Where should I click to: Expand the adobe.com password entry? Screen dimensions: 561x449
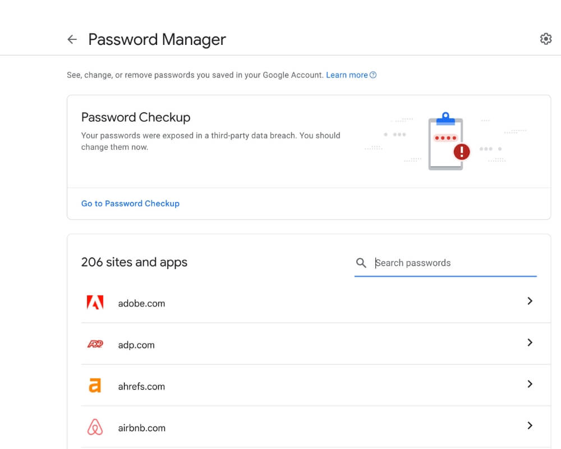coord(529,301)
